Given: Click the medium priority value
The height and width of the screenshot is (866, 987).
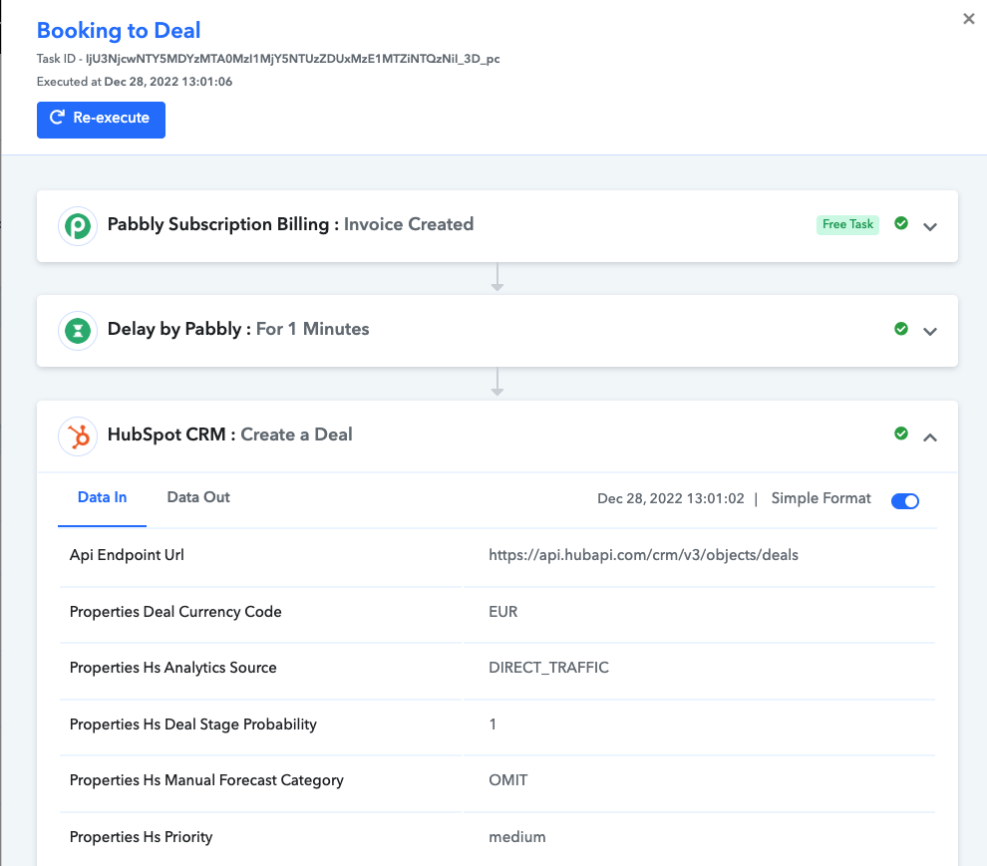Looking at the screenshot, I should (516, 837).
